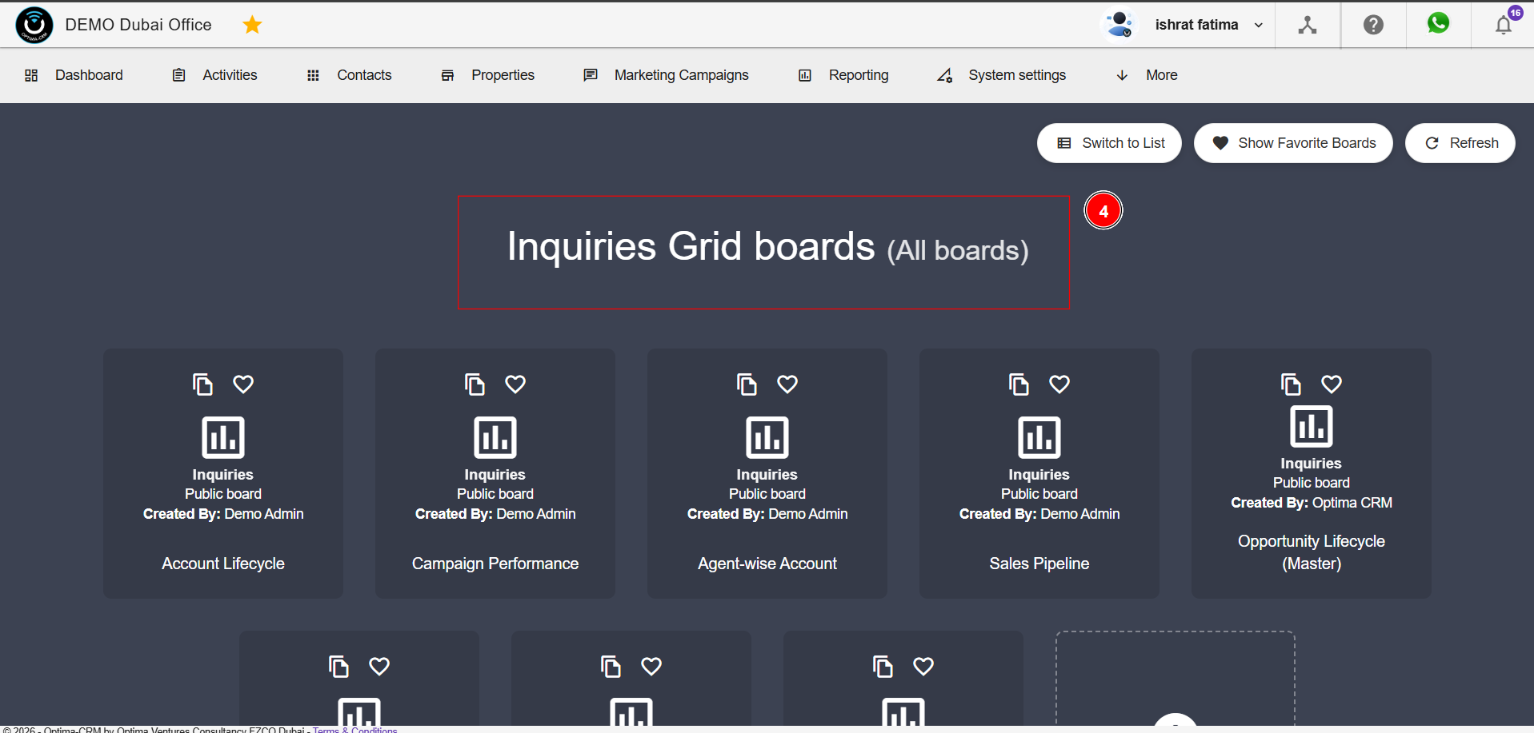Favorite the Sales Pipeline board
Viewport: 1534px width, 733px height.
[1059, 384]
